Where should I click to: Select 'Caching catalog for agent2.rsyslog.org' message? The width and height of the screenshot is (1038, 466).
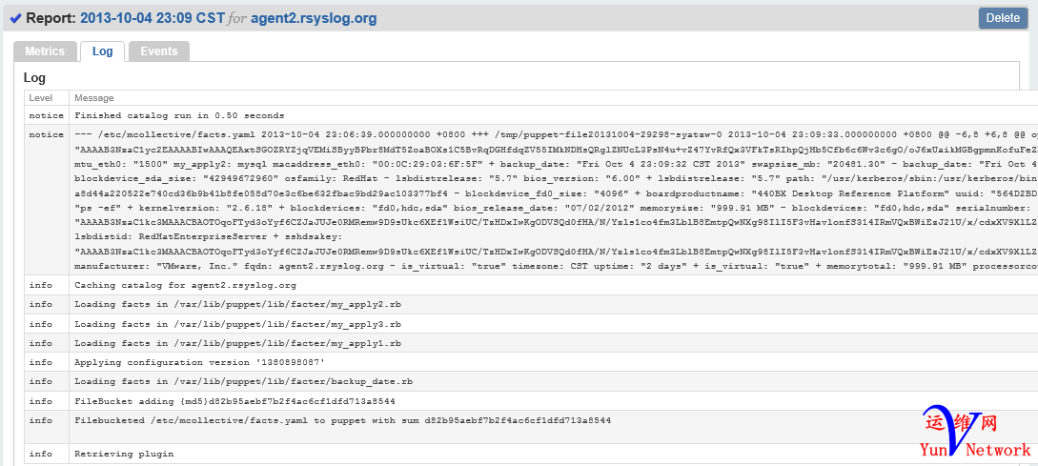pos(185,285)
